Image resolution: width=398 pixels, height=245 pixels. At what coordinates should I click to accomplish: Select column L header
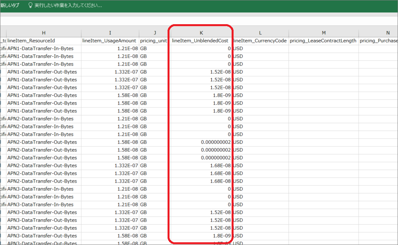pos(260,33)
